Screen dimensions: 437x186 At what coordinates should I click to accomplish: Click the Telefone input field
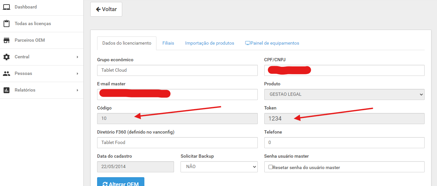point(344,143)
